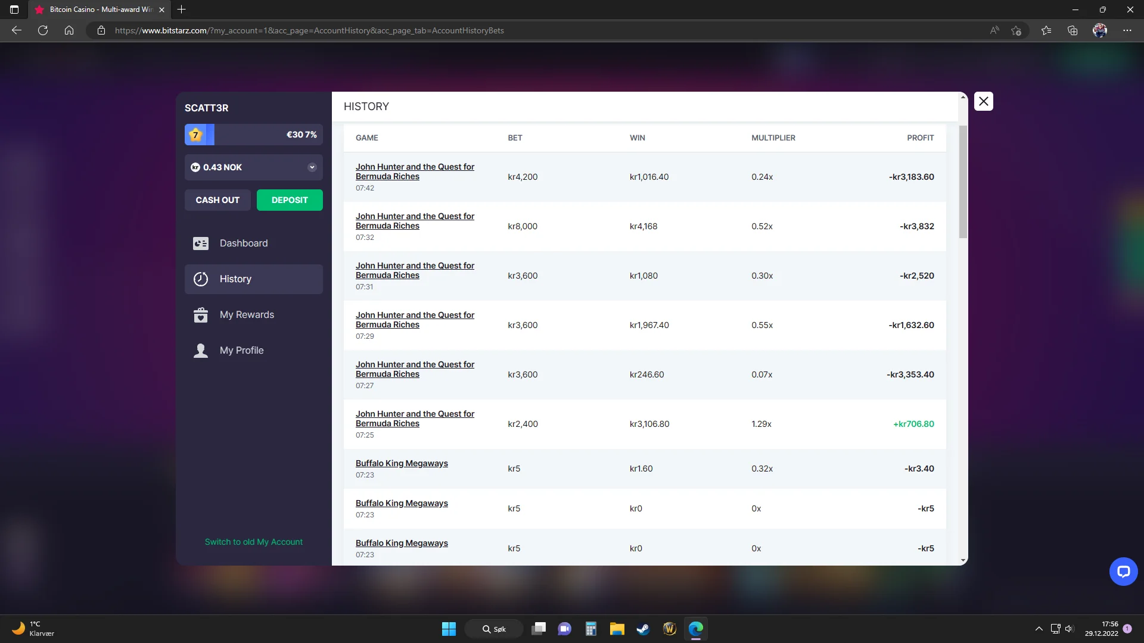Viewport: 1144px width, 643px height.
Task: Click the history panel scrollbar thumb
Action: [963, 182]
